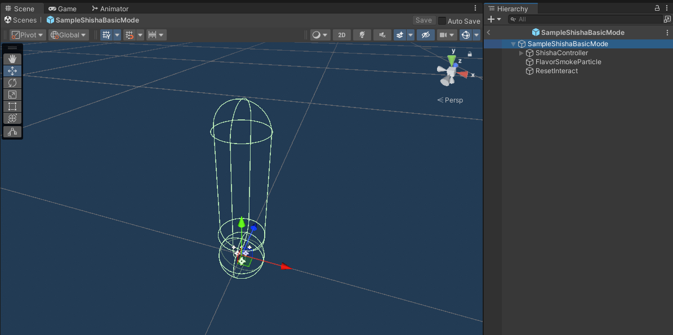Viewport: 673px width, 335px height.
Task: Toggle scene lighting lightbulb icon
Action: (362, 35)
